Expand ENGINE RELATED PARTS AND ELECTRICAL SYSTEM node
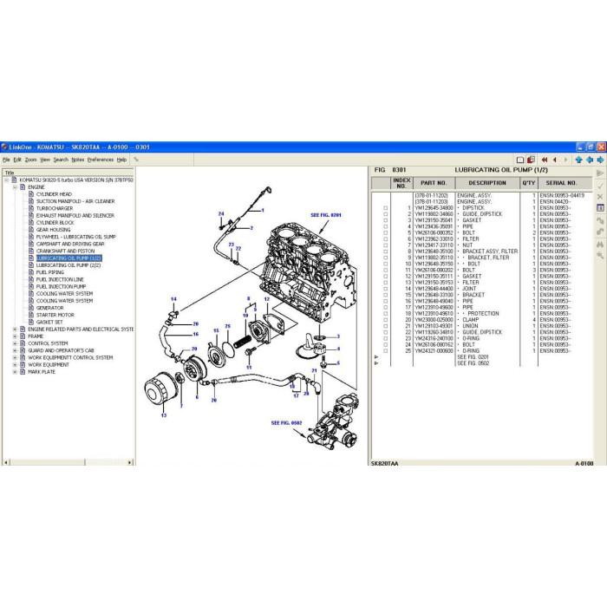 pyautogui.click(x=15, y=329)
